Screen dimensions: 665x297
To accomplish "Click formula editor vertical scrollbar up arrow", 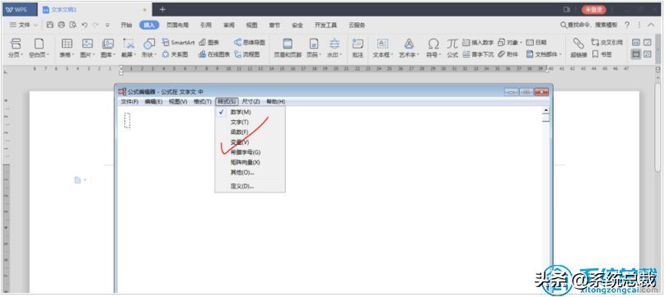I will point(546,110).
